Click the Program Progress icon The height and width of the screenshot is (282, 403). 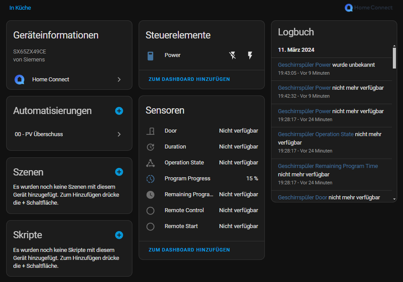(x=151, y=179)
